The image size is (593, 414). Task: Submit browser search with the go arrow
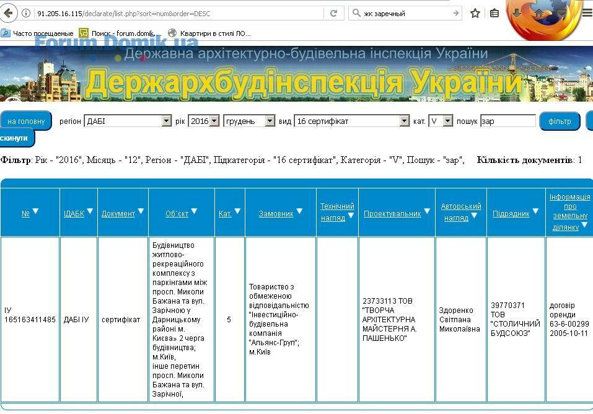pos(455,13)
